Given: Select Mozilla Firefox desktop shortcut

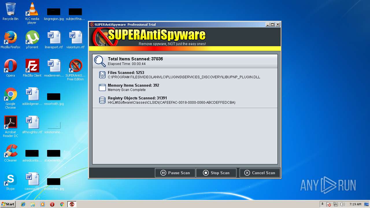Looking at the screenshot, I should pyautogui.click(x=10, y=40).
